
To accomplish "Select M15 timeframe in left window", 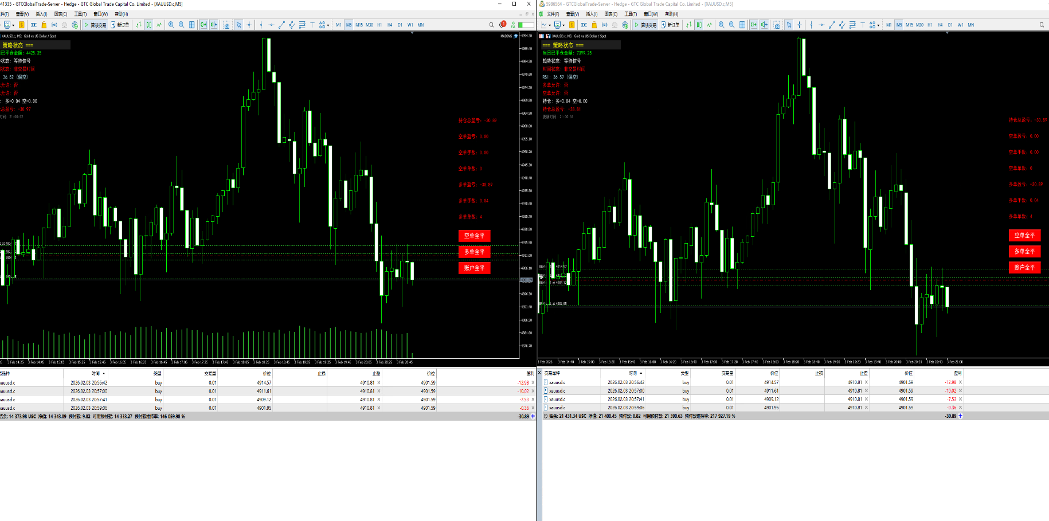I will [x=359, y=25].
